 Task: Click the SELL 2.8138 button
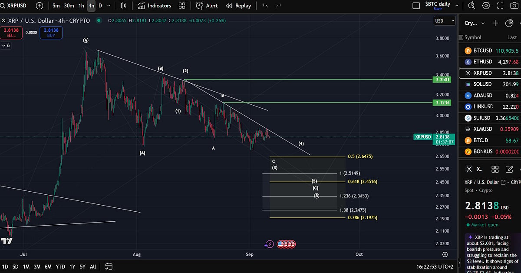[x=11, y=33]
